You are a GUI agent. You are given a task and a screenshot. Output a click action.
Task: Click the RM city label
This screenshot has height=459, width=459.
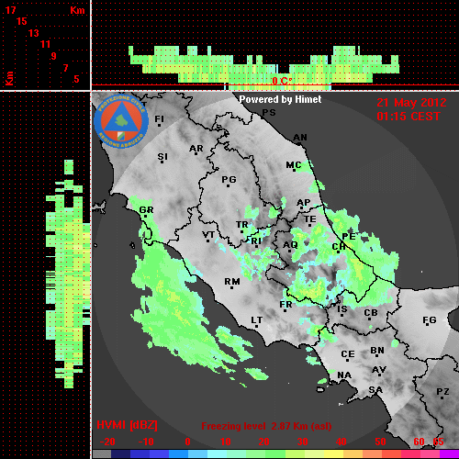point(232,281)
